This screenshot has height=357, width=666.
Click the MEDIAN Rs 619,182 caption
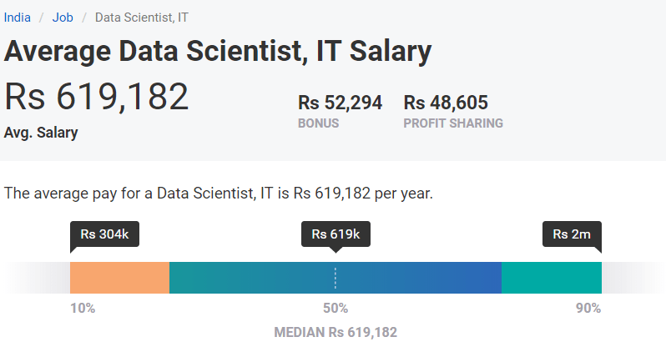336,332
